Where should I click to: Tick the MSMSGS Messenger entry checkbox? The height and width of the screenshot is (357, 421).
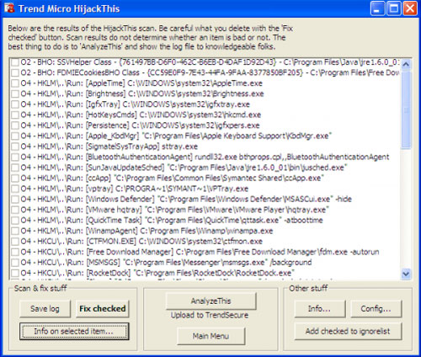[15, 263]
